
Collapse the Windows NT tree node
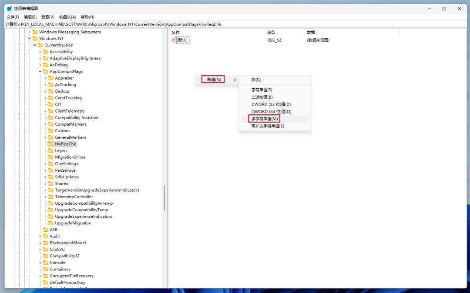pyautogui.click(x=30, y=38)
